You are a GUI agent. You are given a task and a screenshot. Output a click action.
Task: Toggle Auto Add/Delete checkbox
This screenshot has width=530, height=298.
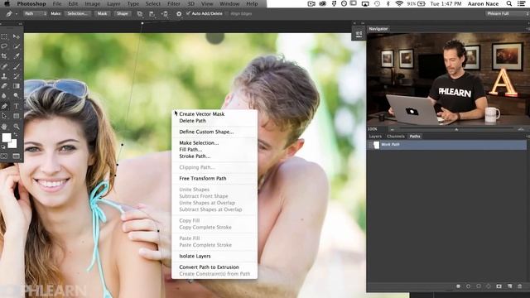[x=188, y=13]
